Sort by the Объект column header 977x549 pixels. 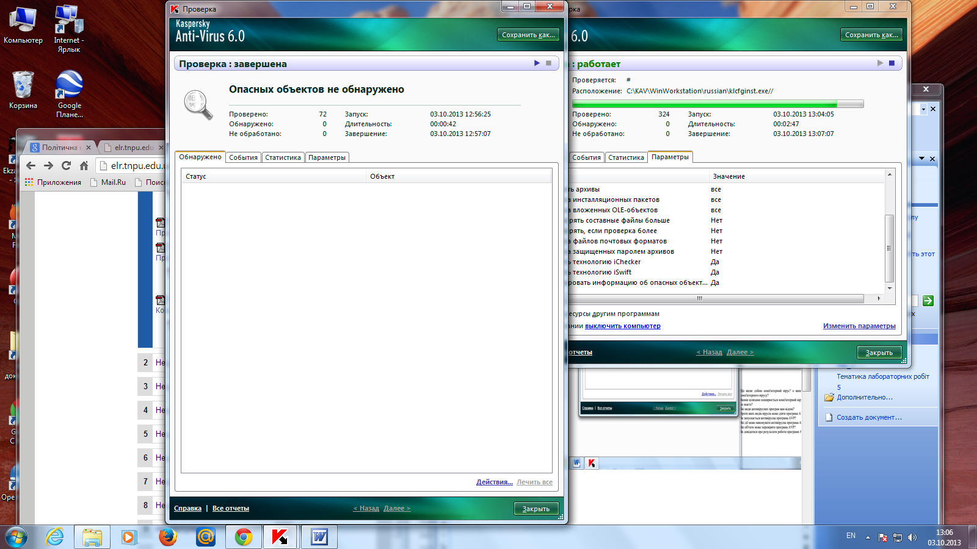[x=459, y=176]
